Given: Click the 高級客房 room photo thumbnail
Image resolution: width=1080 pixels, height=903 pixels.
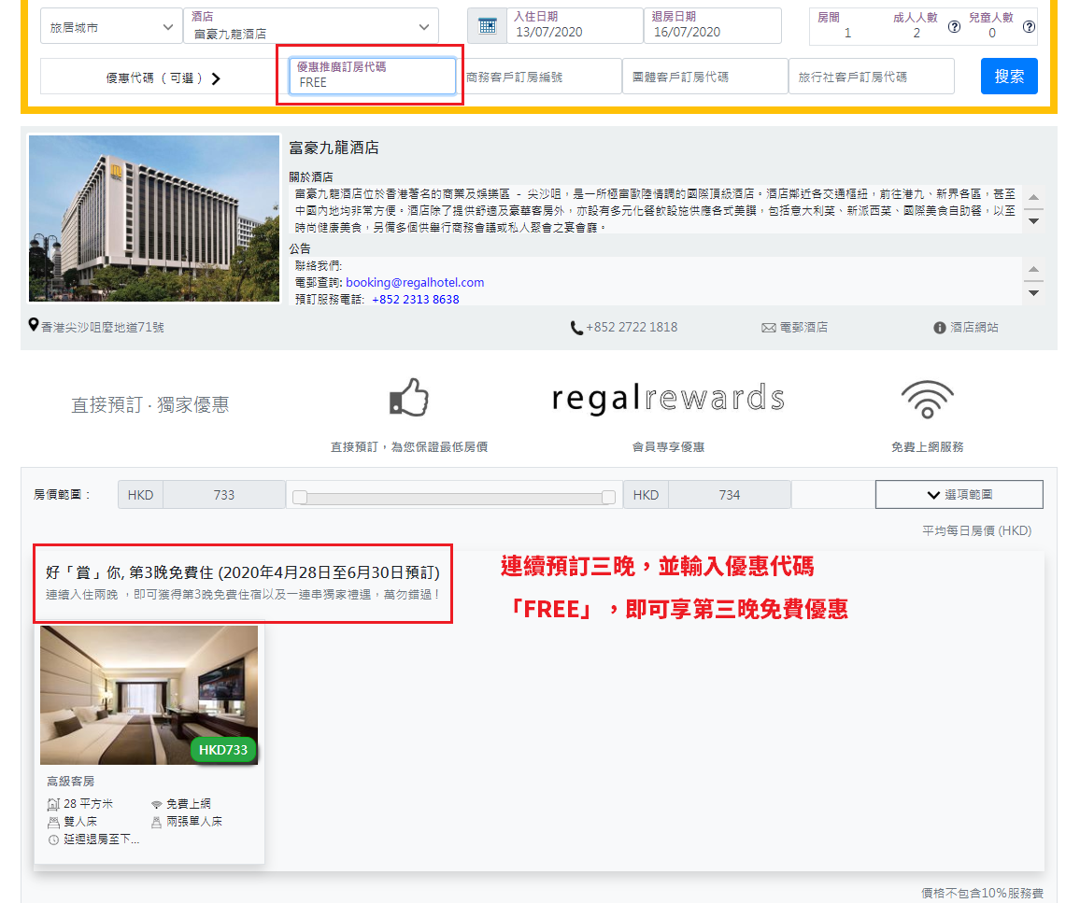Looking at the screenshot, I should coord(149,695).
